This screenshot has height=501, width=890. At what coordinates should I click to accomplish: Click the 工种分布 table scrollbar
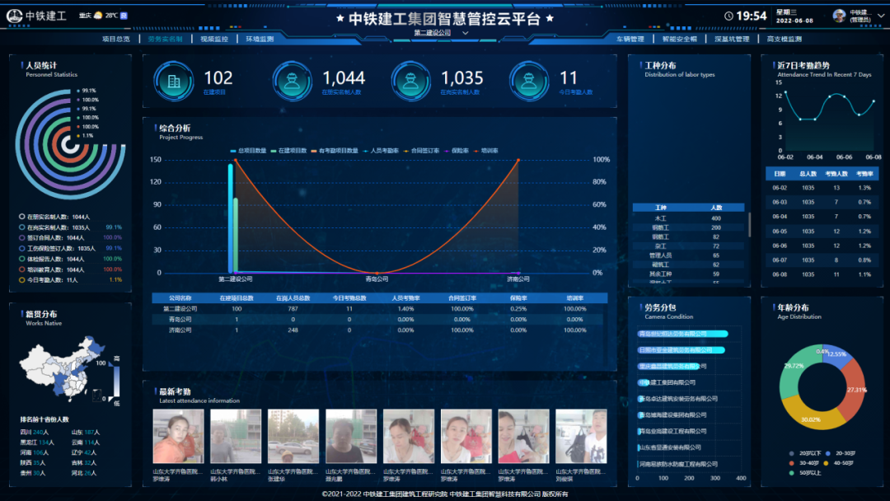[749, 225]
